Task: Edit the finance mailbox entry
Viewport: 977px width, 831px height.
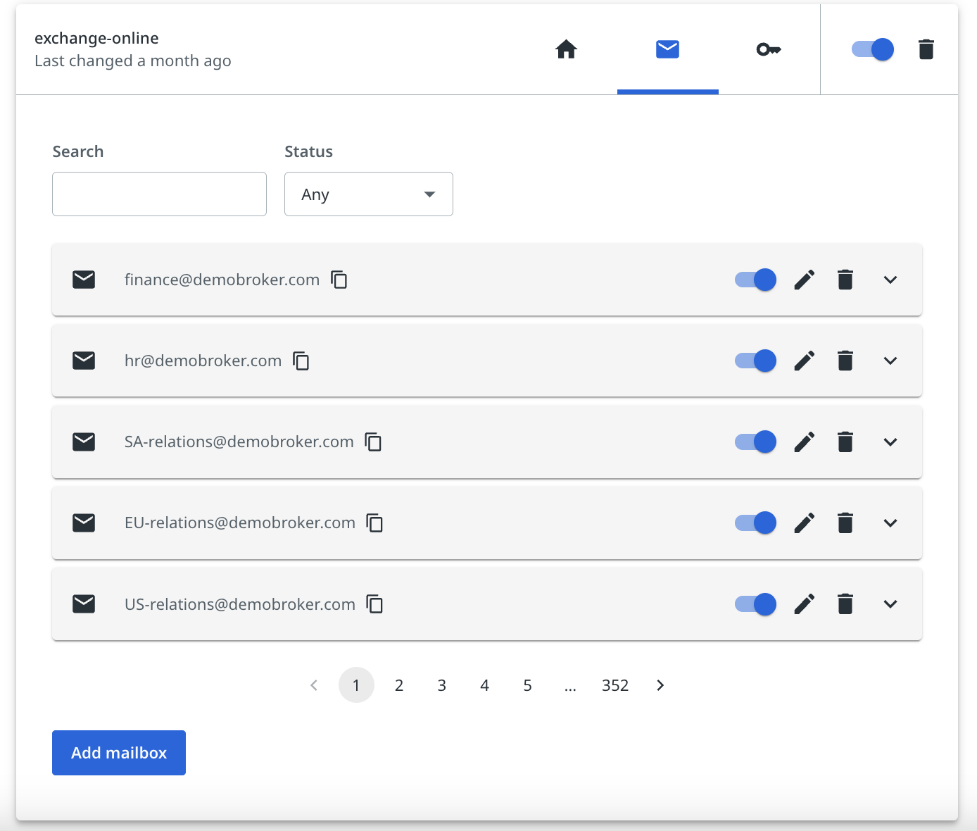Action: 804,280
